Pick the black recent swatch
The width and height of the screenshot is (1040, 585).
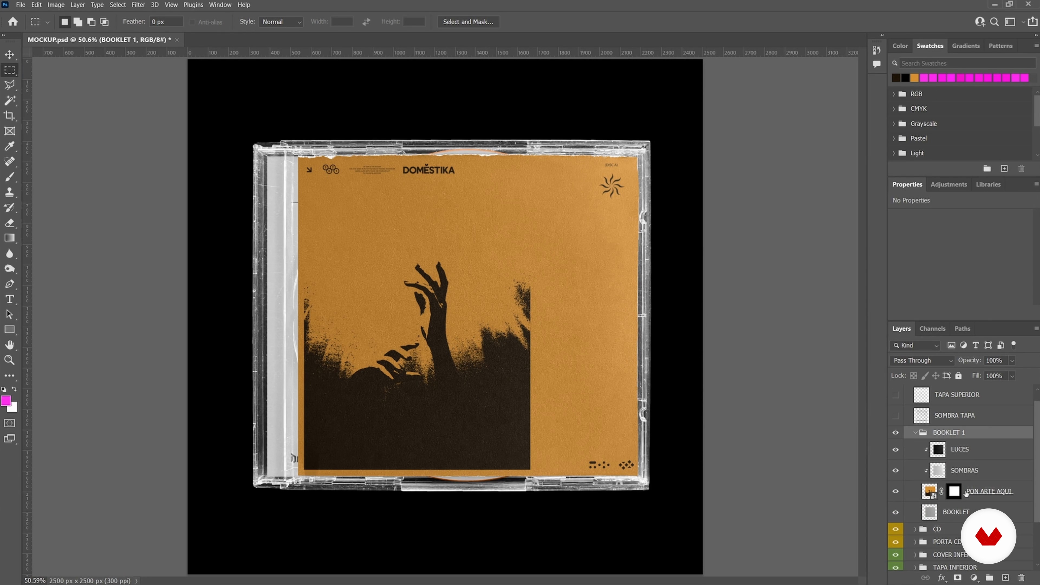point(906,78)
